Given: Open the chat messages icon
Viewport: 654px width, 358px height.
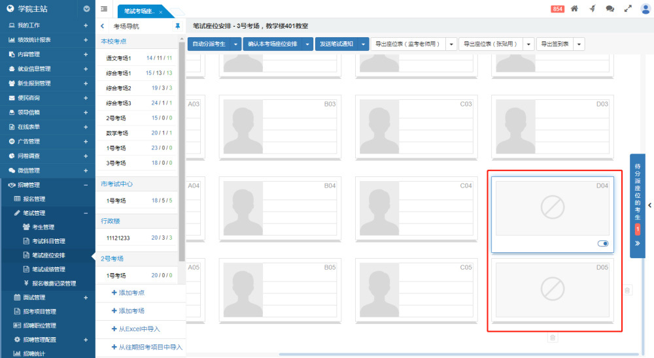Looking at the screenshot, I should (610, 8).
